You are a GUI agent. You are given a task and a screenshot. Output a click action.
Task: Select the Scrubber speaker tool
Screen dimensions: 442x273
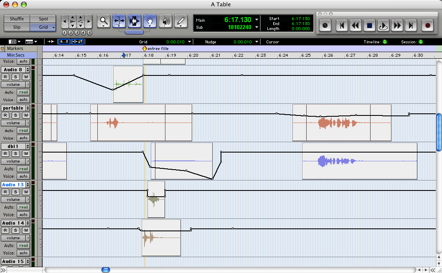166,20
